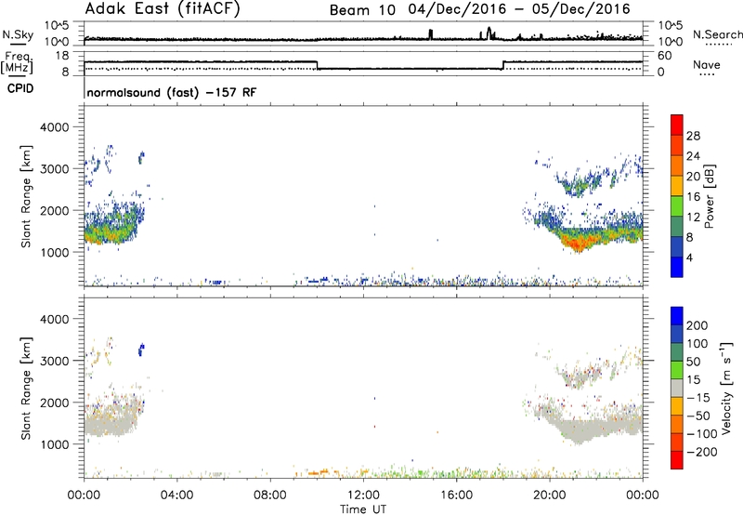Click the Power colorbar value 4
Viewport: 743px width, 515px height.
689,257
